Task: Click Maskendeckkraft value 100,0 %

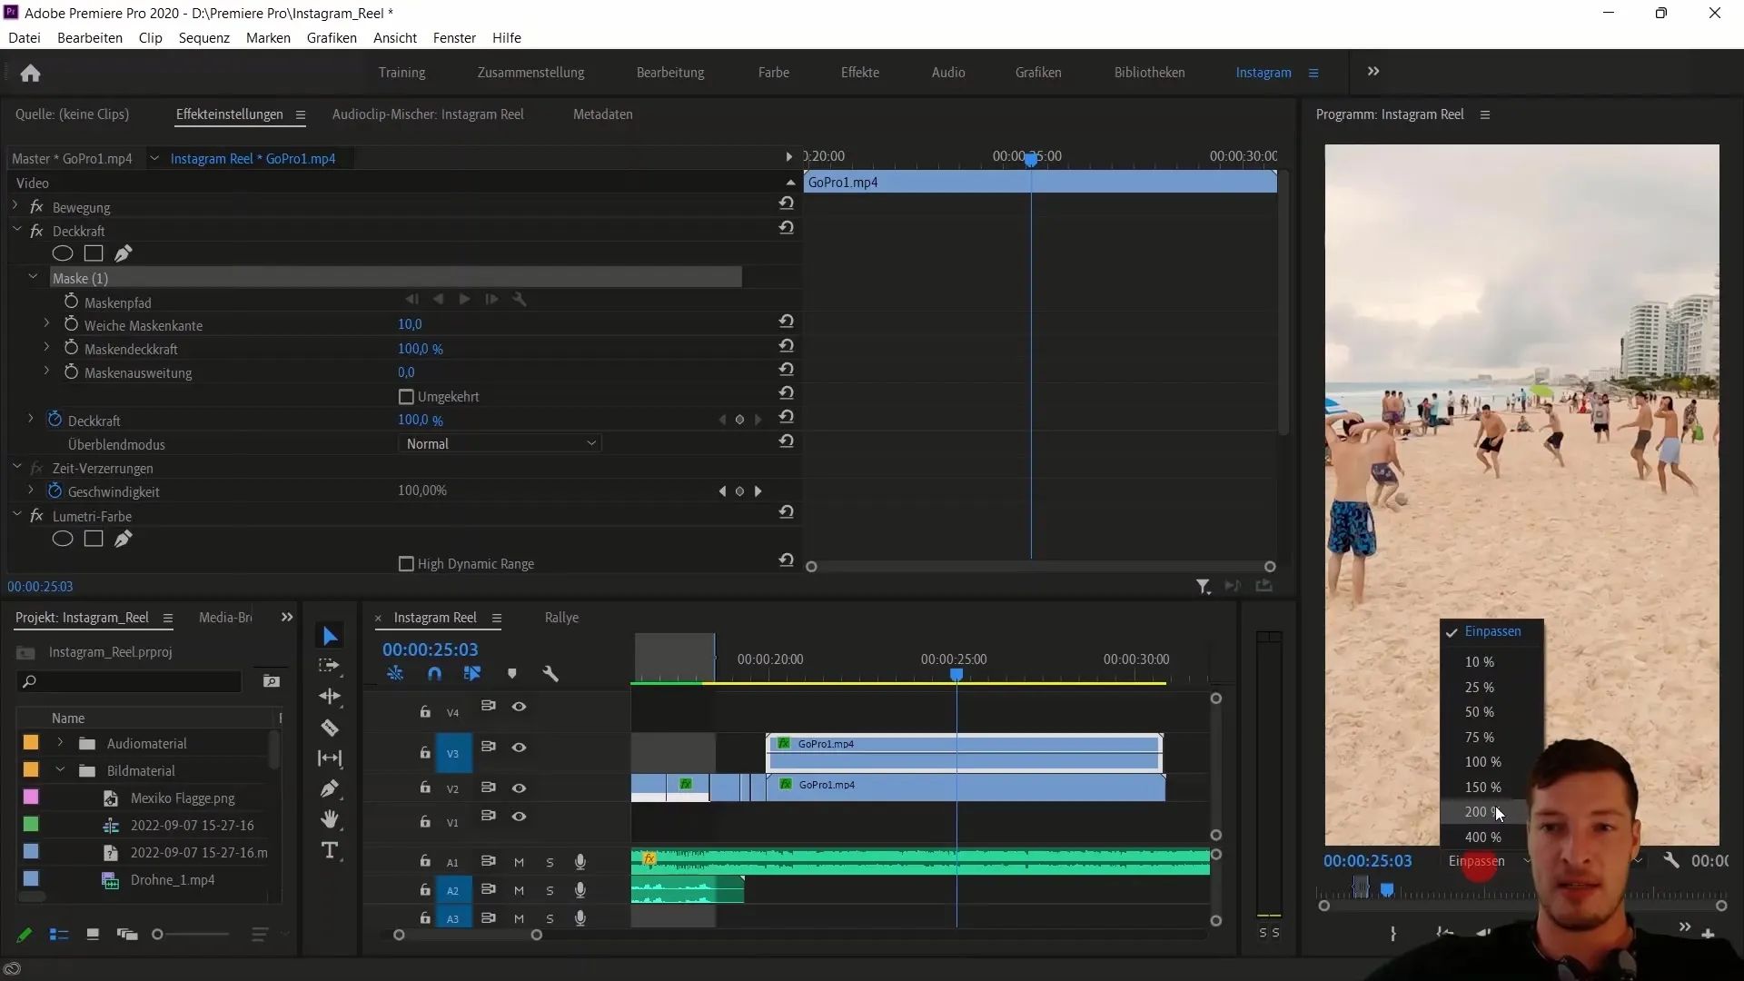Action: 421,349
